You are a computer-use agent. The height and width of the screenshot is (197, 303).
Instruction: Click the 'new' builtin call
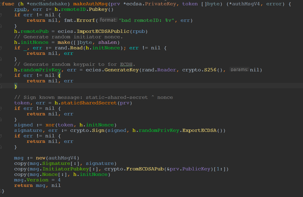click(41, 158)
